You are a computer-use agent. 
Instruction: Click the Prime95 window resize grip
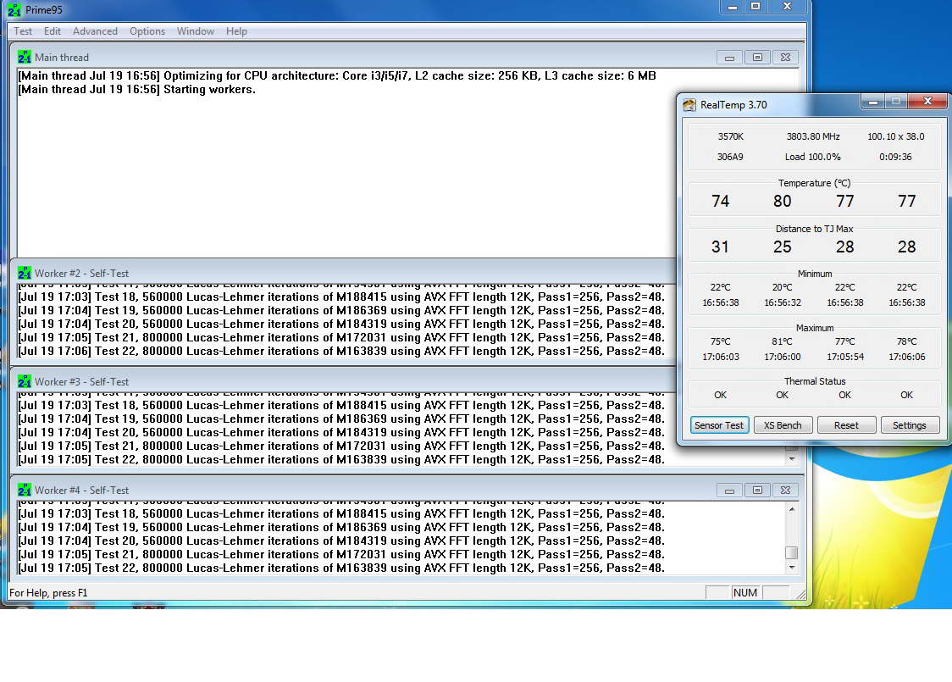pos(801,594)
